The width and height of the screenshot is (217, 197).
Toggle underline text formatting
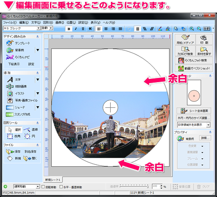(83, 29)
